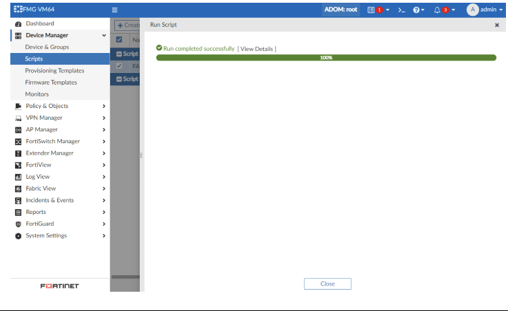Viewport: 508px width, 311px height.
Task: Expand the FortiGuard chevron
Action: [x=104, y=224]
